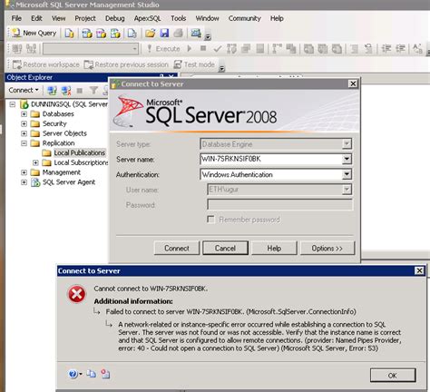This screenshot has height=392, width=430.
Task: Expand the Management tree node
Action: tap(24, 172)
